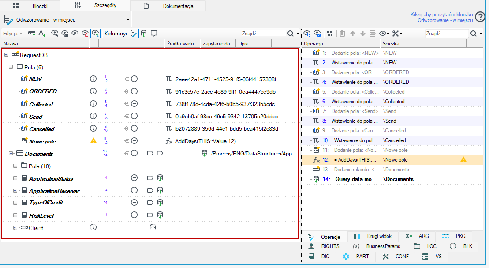Image resolution: width=489 pixels, height=268 pixels.
Task: Open the eye visibility dropdown in operations toolbar
Action: tap(384, 34)
